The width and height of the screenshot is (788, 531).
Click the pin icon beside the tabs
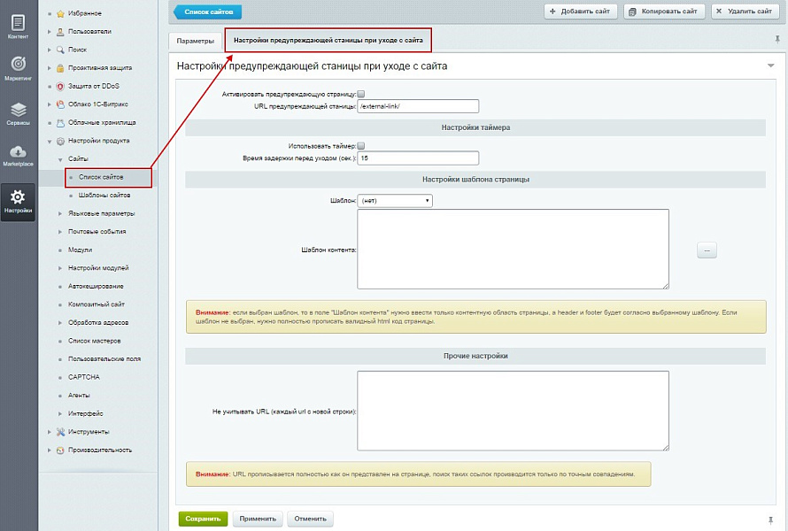(777, 40)
